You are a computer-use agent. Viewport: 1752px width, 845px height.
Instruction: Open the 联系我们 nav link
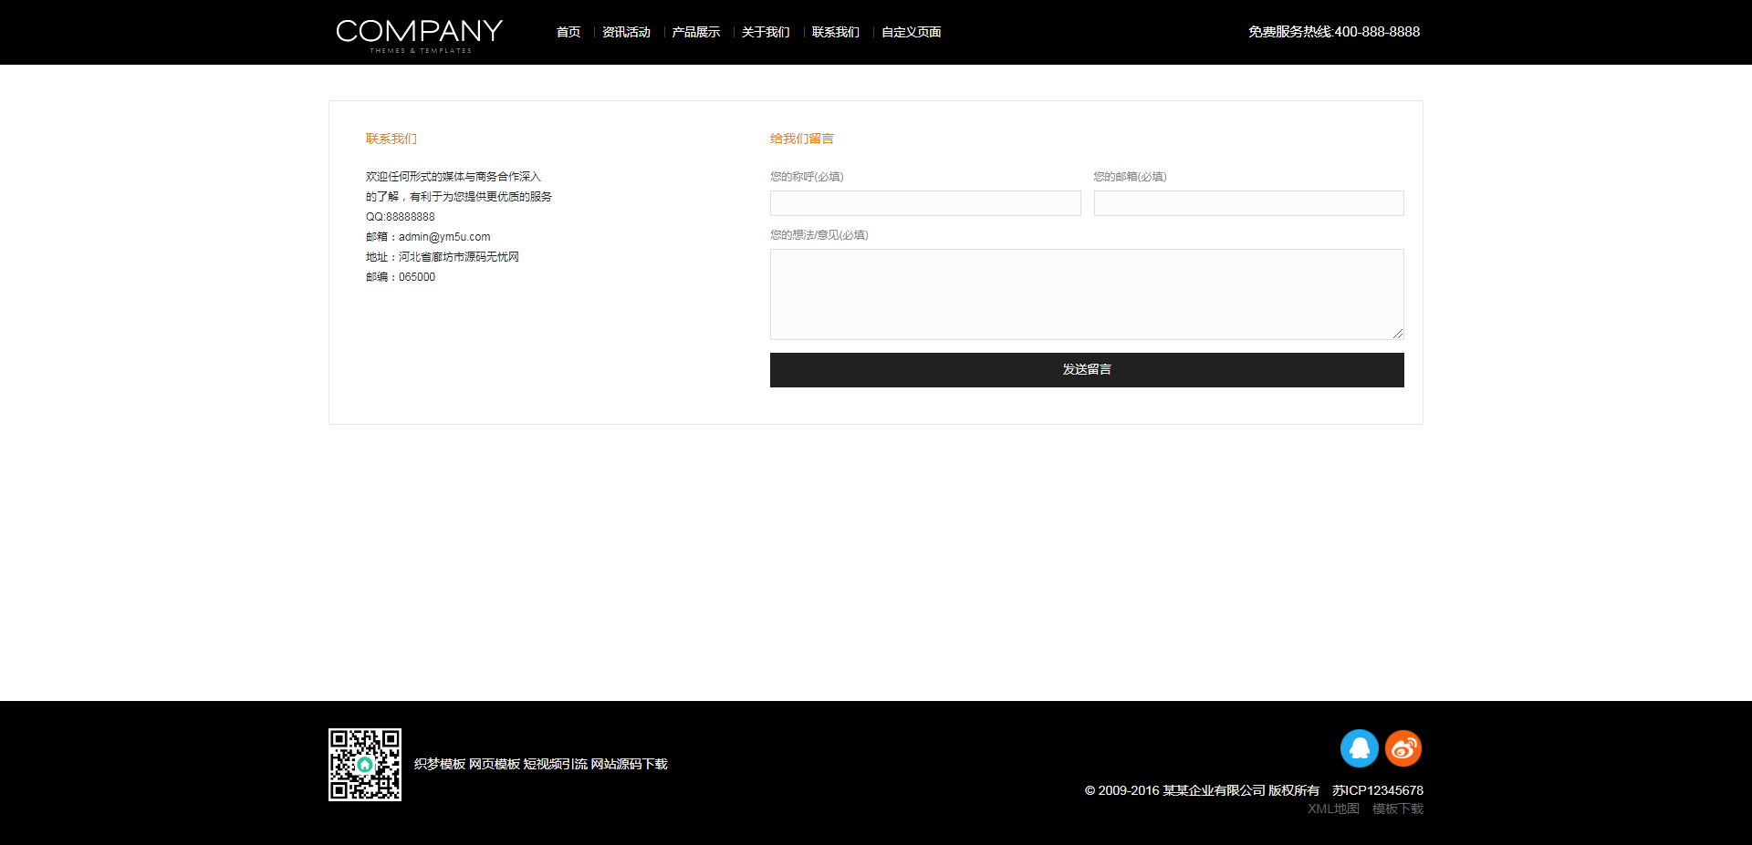pyautogui.click(x=835, y=32)
